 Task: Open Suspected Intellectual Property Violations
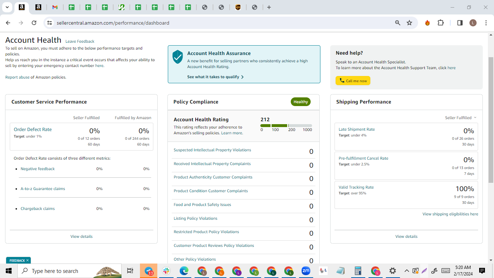(x=212, y=150)
